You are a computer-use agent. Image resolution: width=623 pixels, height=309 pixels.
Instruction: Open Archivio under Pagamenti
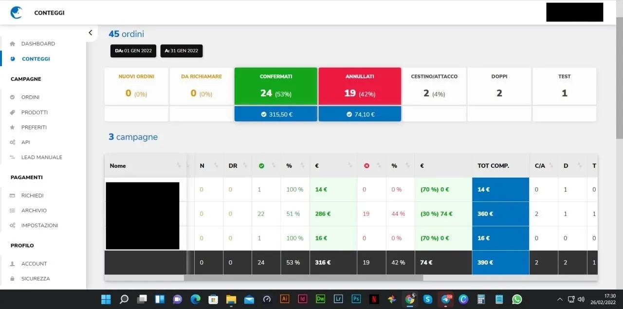click(34, 211)
